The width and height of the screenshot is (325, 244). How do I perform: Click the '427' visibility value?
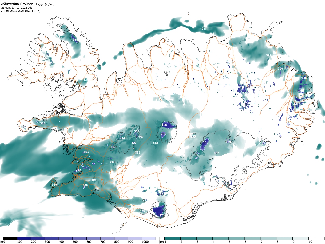134,143
